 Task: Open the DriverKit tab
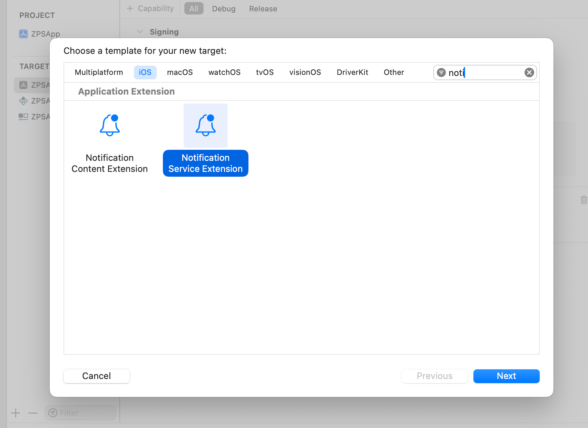(352, 72)
